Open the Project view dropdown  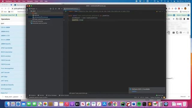pyautogui.click(x=33, y=9)
